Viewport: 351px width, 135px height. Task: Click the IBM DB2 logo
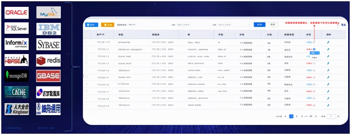click(49, 29)
